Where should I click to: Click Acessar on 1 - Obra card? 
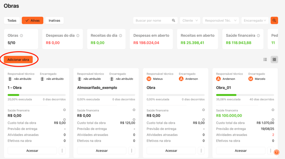coord(32,151)
